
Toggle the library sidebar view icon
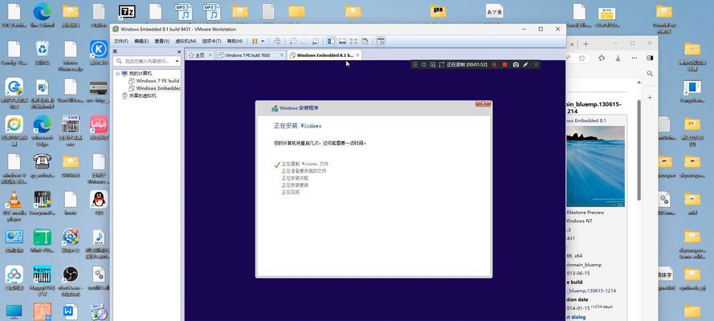[331, 42]
